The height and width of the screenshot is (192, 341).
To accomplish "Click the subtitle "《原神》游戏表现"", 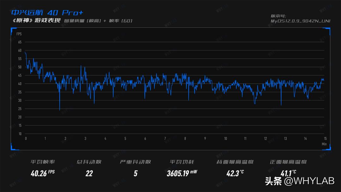I will 36,21.
